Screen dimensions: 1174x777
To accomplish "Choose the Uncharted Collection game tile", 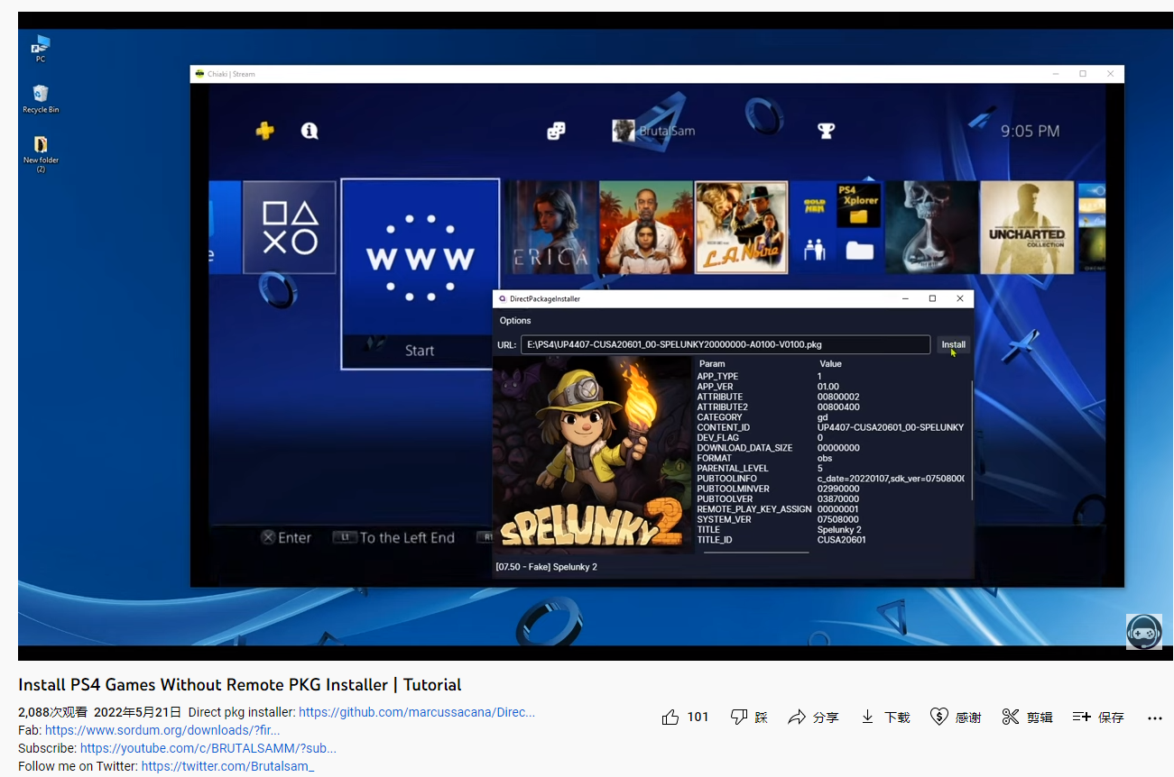I will click(x=1027, y=227).
